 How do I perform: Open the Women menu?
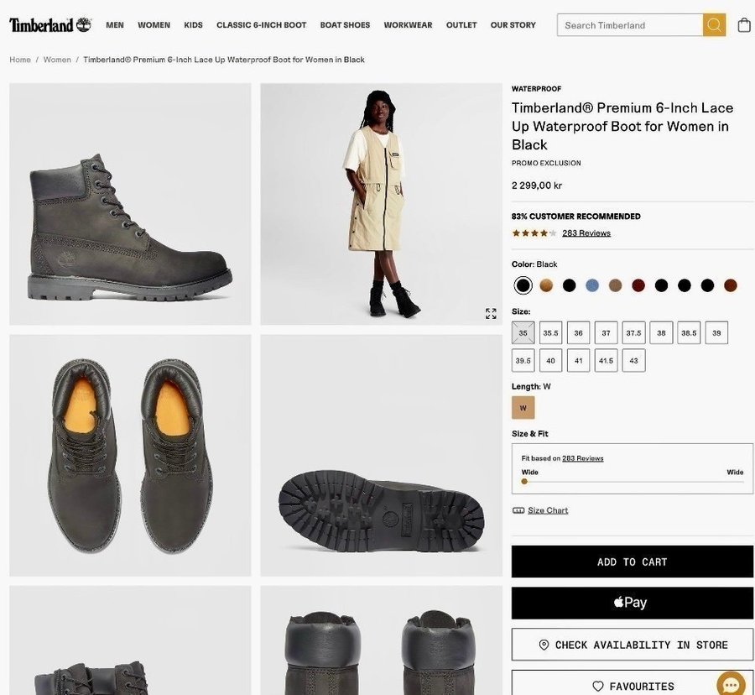point(154,25)
